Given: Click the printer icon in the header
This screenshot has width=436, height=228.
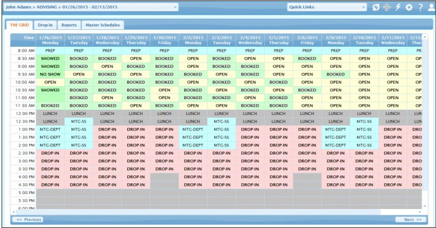Looking at the screenshot, I should [x=387, y=7].
